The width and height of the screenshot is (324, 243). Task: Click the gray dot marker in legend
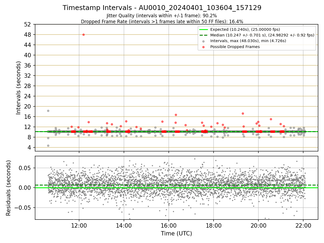point(204,41)
